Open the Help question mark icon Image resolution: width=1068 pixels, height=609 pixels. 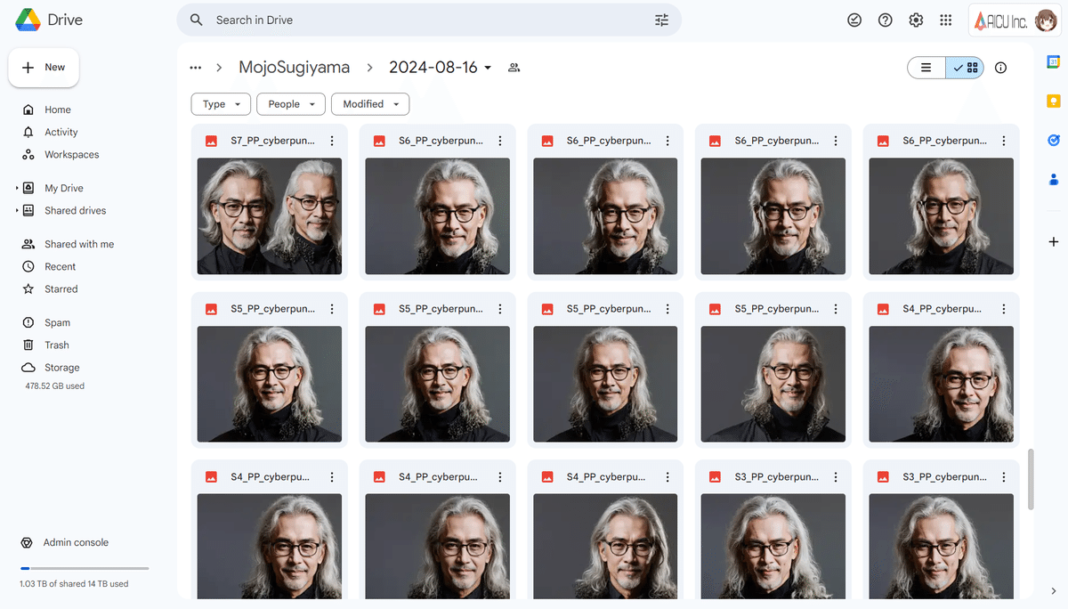coord(885,20)
